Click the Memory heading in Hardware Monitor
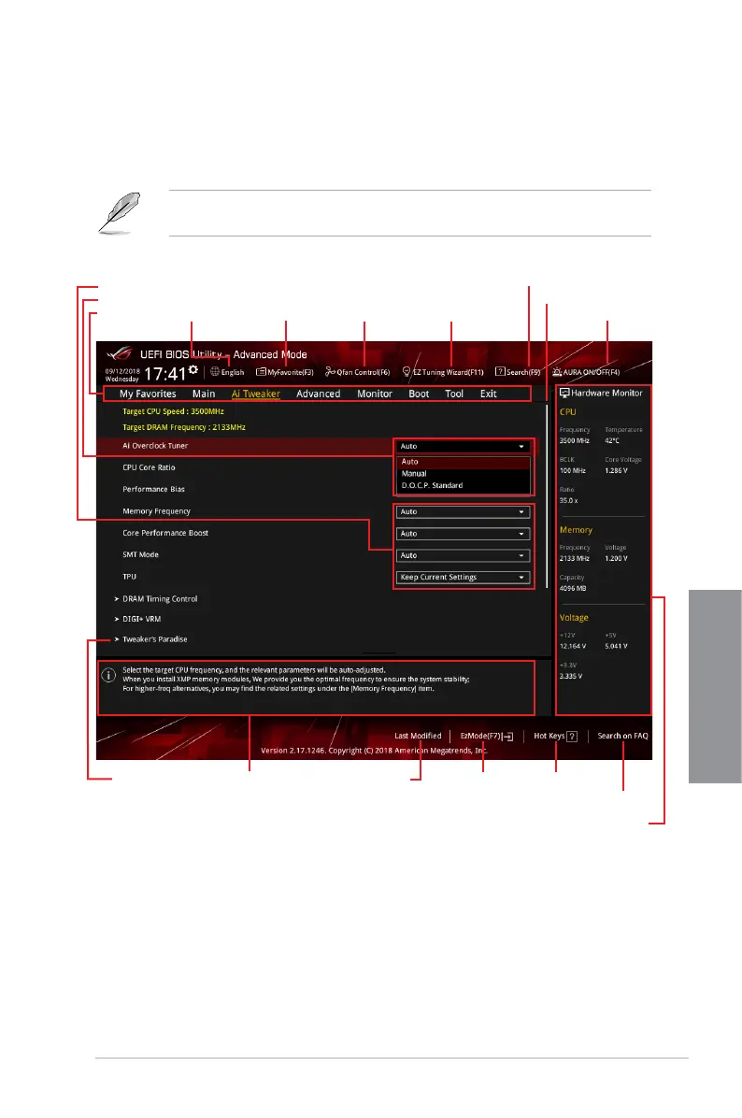 coord(576,530)
